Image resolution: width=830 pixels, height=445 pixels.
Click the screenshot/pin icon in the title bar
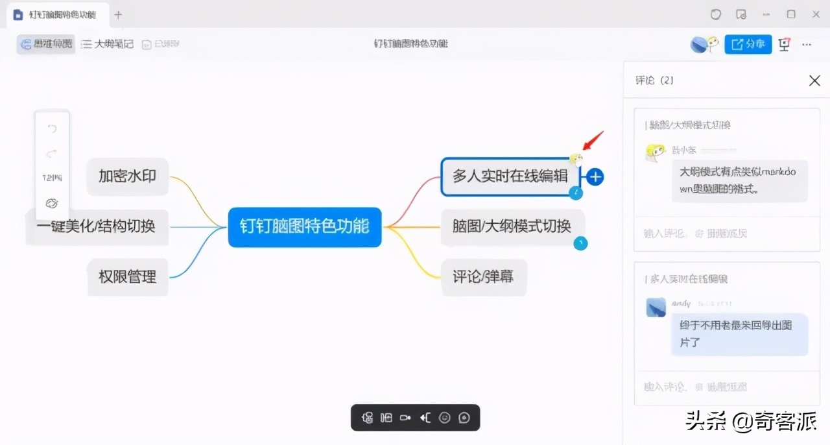click(741, 14)
